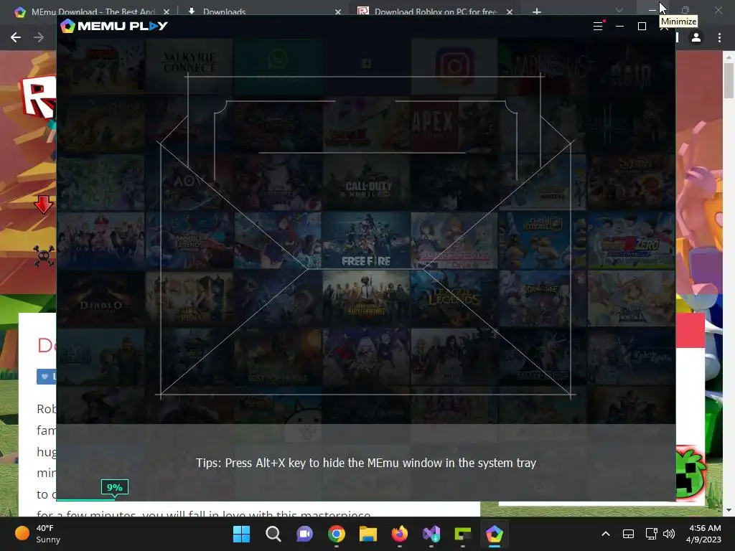Open Firefox from the taskbar
Viewport: 735px width, 551px height.
399,534
